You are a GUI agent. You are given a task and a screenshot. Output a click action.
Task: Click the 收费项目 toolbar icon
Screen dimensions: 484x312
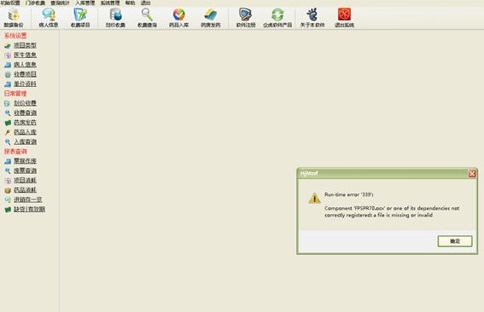(x=80, y=18)
